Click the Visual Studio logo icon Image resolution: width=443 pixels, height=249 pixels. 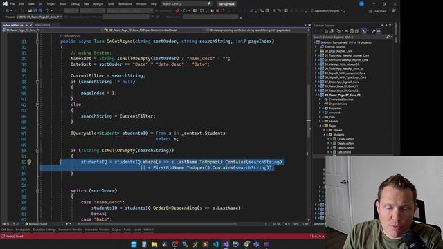(x=5, y=3)
